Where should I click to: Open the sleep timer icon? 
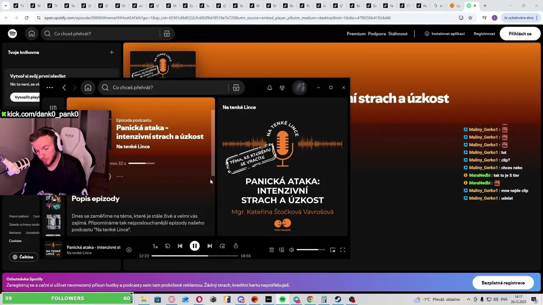pyautogui.click(x=236, y=246)
